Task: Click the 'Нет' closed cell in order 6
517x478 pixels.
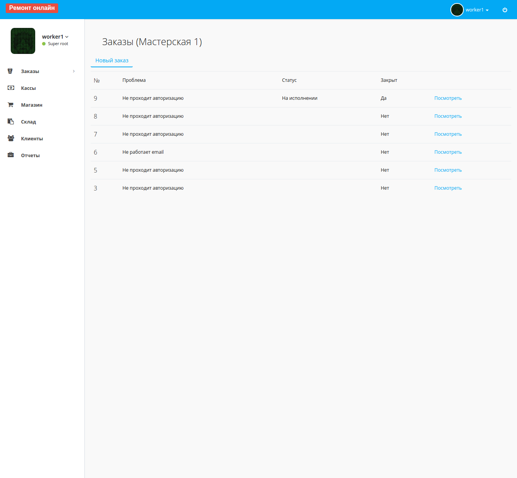Action: (385, 152)
